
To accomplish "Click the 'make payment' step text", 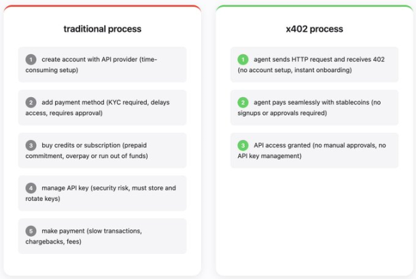I will pos(92,231).
